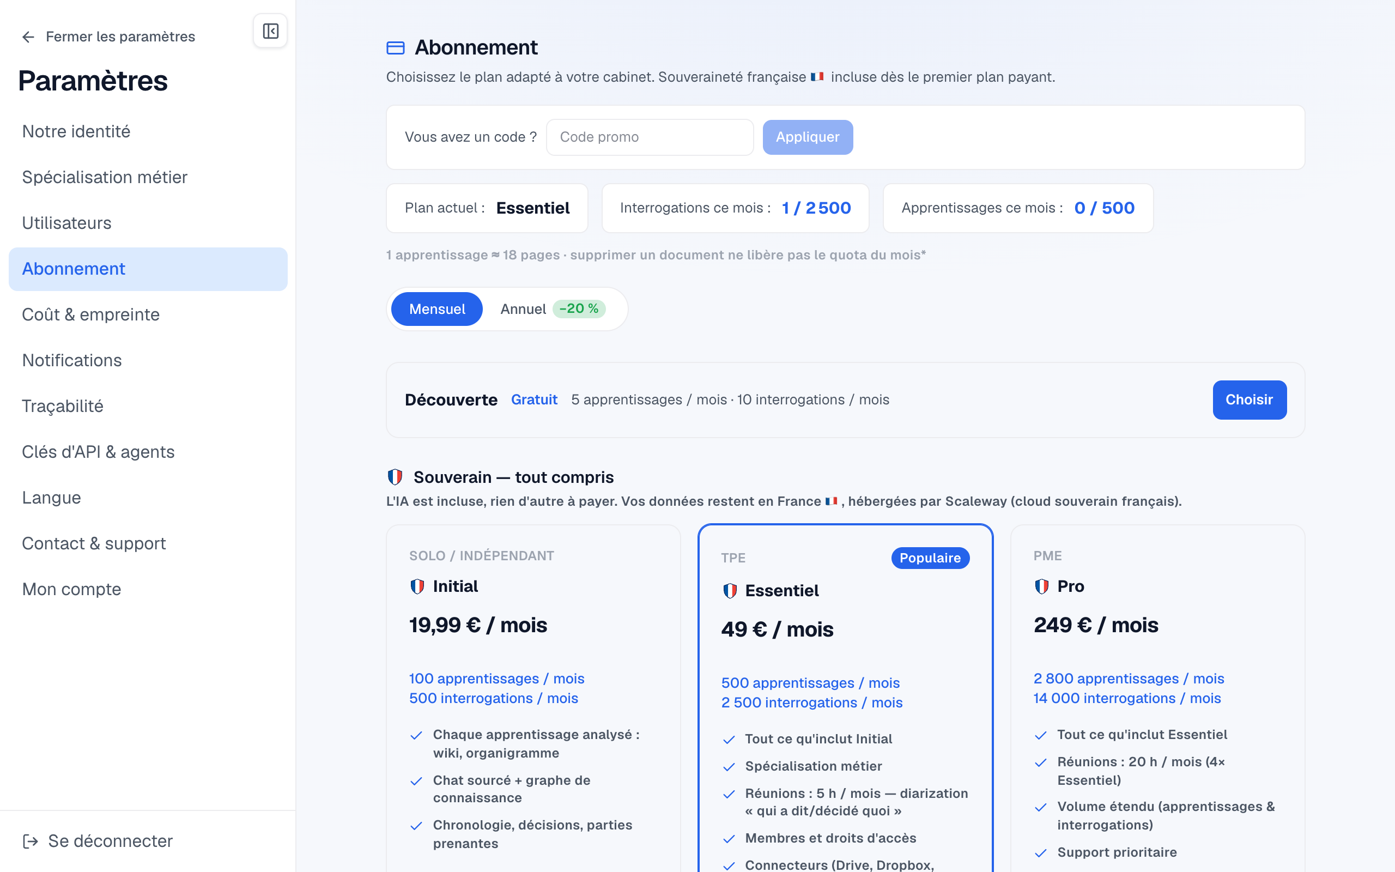Click '2 800 apprentissages / mois' text
Viewport: 1395px width, 872px height.
click(x=1129, y=679)
